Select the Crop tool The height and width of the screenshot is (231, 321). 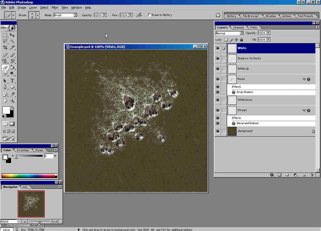5,47
